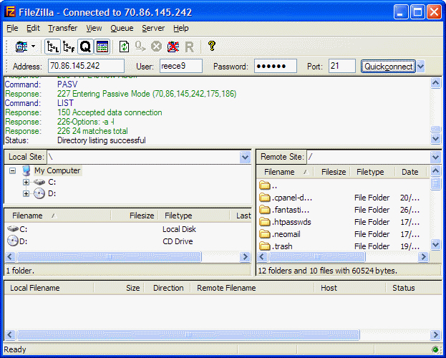Sort remote files by Date column
The image size is (446, 358).
(x=410, y=172)
